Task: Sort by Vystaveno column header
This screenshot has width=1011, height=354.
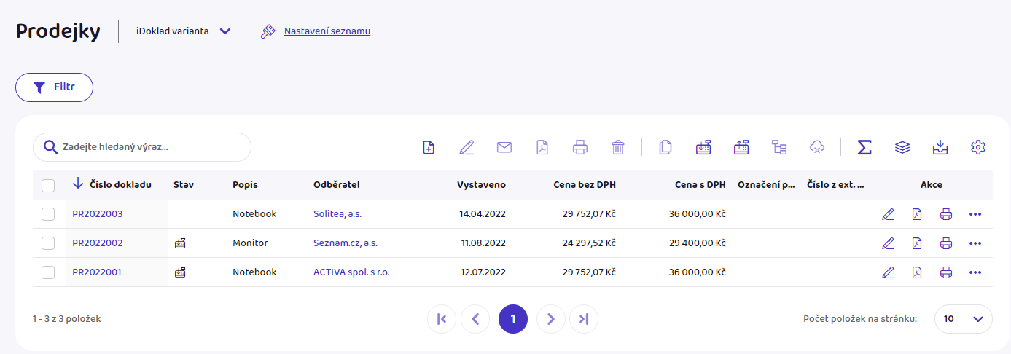Action: (x=481, y=185)
